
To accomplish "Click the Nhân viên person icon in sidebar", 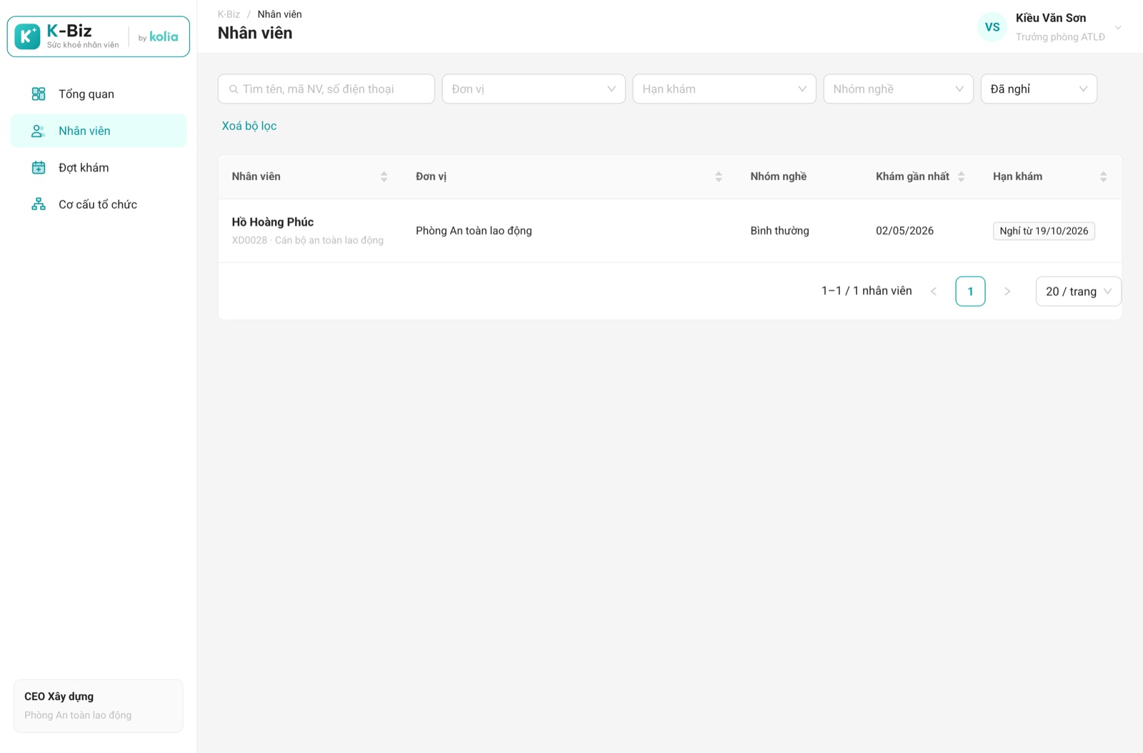I will (x=39, y=131).
